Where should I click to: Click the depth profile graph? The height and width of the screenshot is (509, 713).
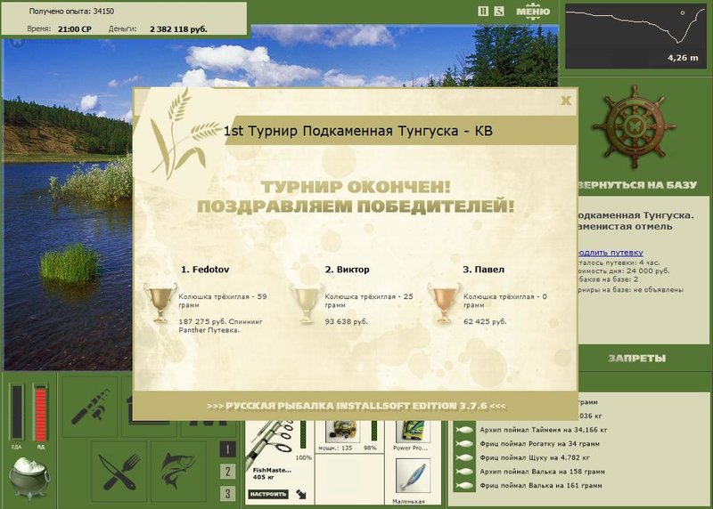coord(635,36)
